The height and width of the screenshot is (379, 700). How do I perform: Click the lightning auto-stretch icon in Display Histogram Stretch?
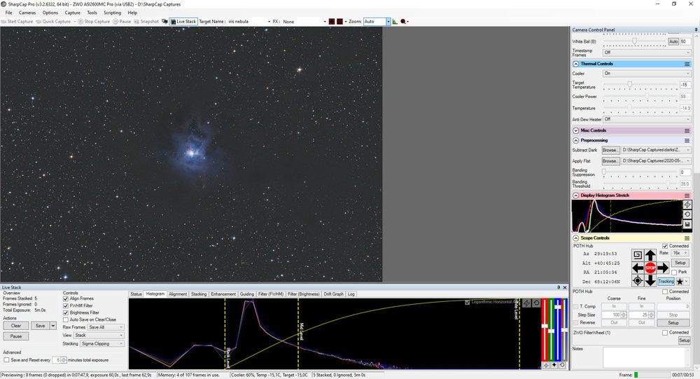[x=687, y=204]
